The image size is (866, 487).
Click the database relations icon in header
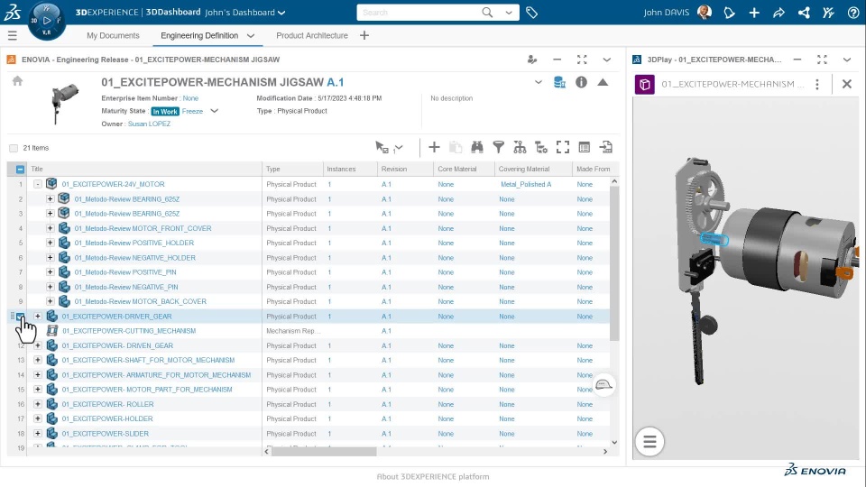coord(559,82)
